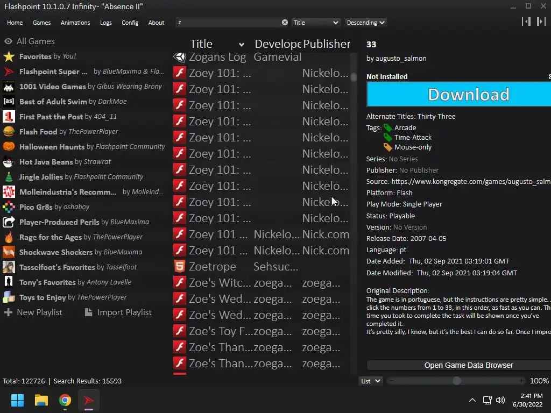Open File Explorer from taskbar
The image size is (551, 413).
pos(41,400)
